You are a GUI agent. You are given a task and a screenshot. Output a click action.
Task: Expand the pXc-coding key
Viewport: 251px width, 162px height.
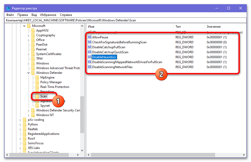pyautogui.click(x=20, y=120)
